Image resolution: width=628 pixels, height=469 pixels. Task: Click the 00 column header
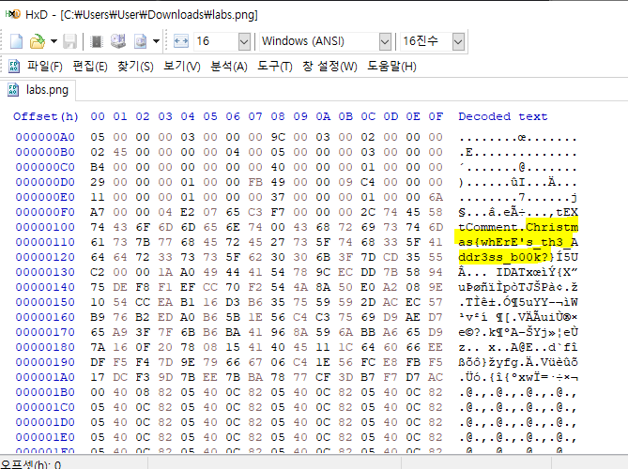pyautogui.click(x=98, y=116)
